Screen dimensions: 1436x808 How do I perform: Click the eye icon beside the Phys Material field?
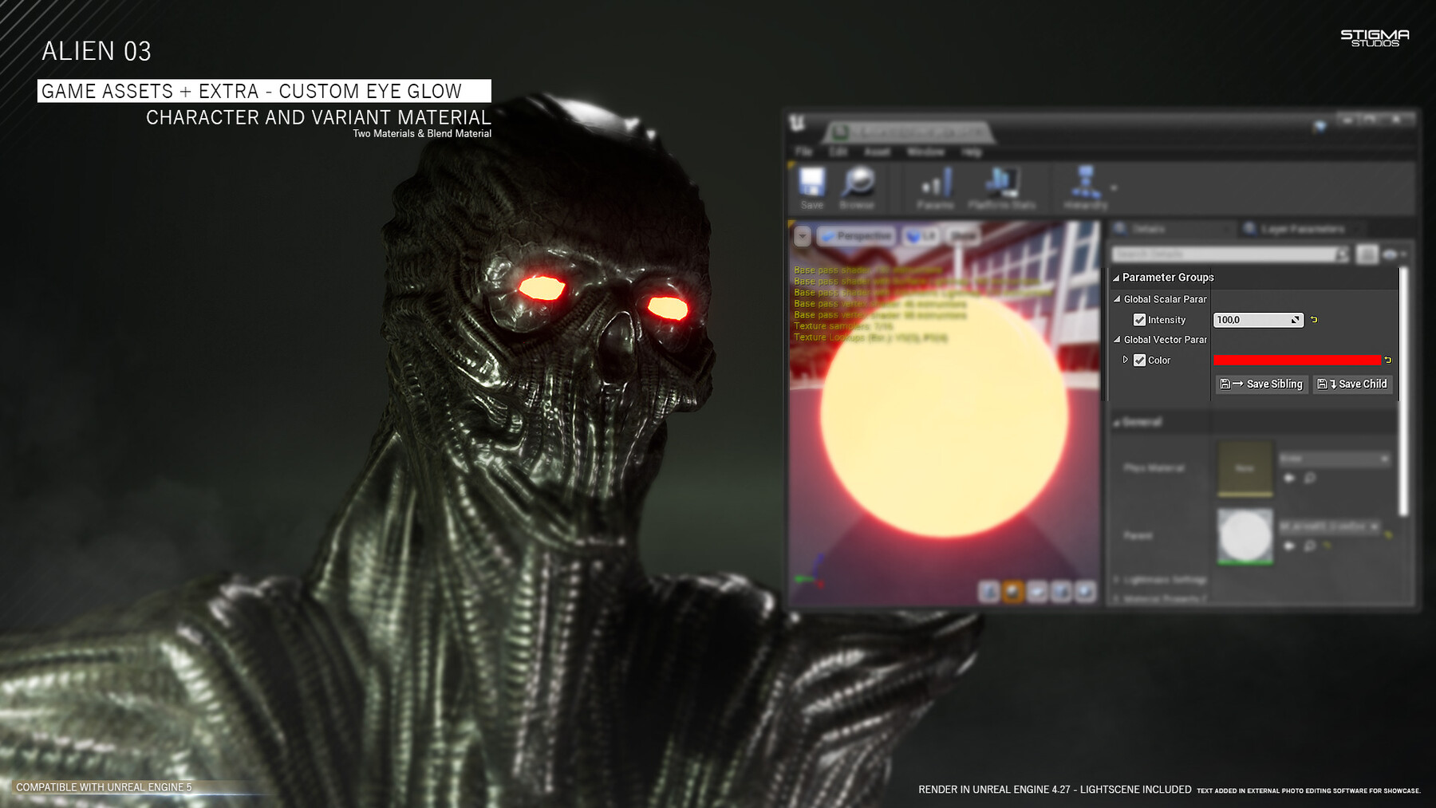[1290, 478]
